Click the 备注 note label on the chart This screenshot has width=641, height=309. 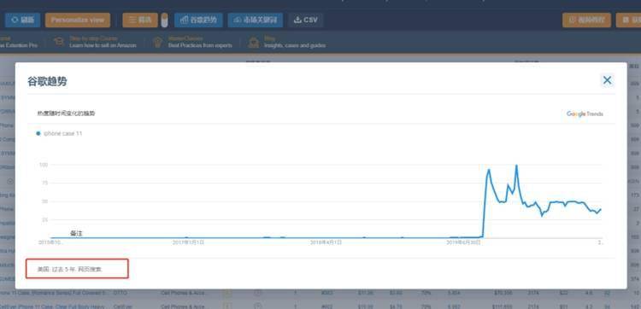tap(76, 234)
